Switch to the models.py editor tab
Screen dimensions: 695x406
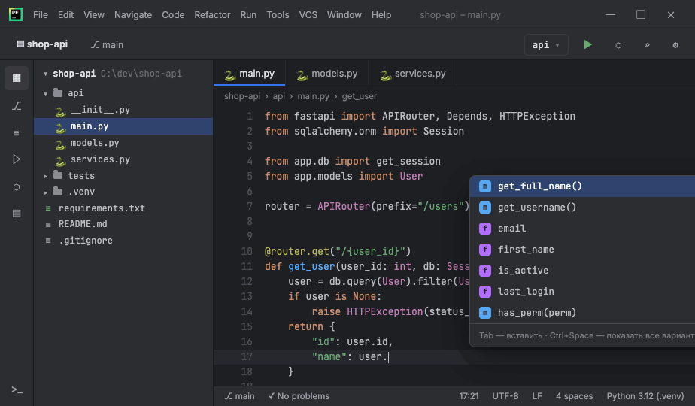pos(326,74)
